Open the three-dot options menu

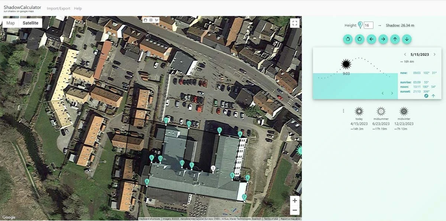pos(343,111)
